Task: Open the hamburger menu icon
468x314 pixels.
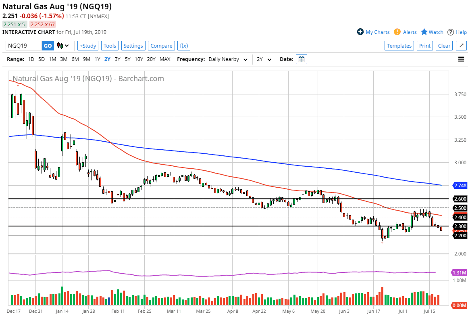Action: [461, 59]
